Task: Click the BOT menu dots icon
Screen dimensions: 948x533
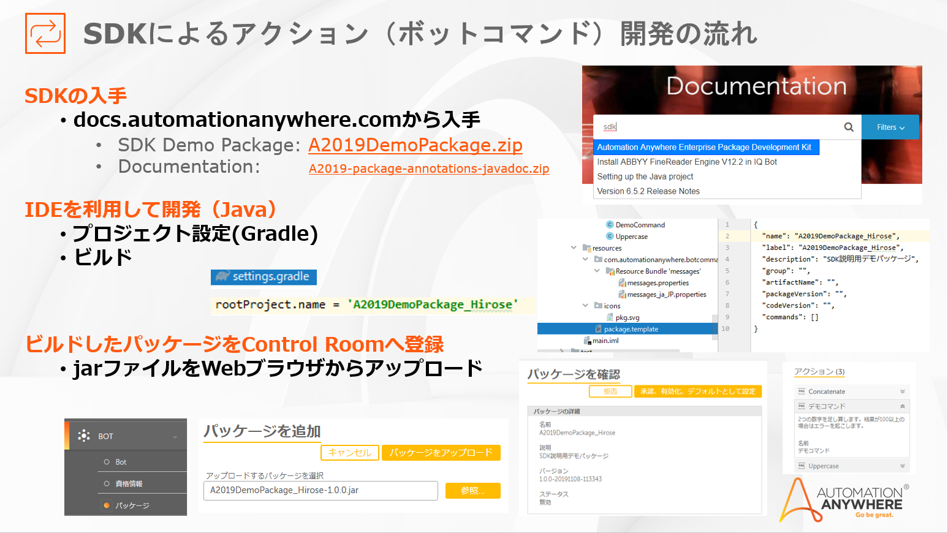Action: coord(84,436)
